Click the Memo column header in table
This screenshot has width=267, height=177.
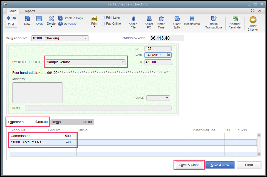[83, 130]
